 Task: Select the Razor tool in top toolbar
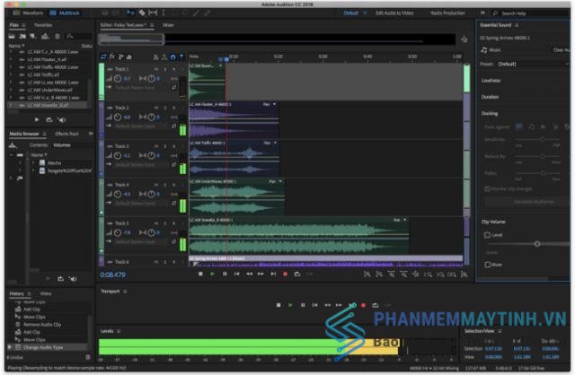(142, 13)
